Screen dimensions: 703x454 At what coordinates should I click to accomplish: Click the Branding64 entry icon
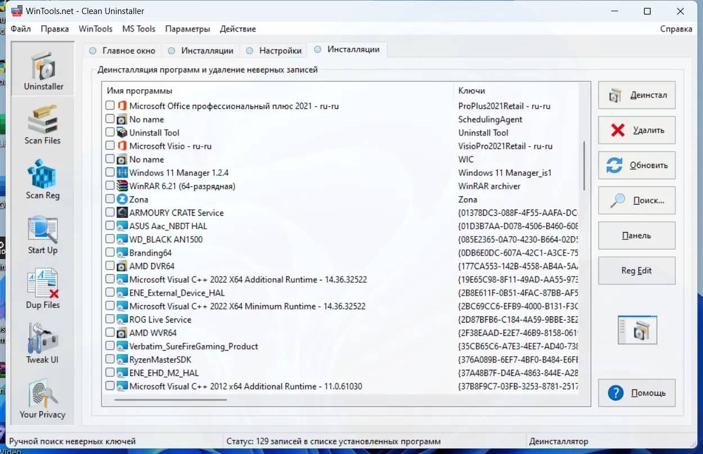pos(122,253)
